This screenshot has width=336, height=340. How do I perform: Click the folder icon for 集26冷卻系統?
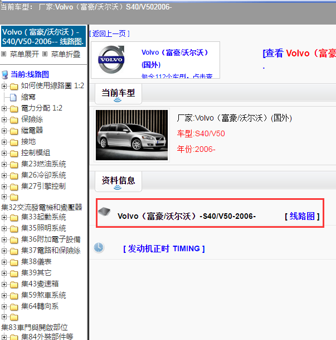pyautogui.click(x=14, y=176)
